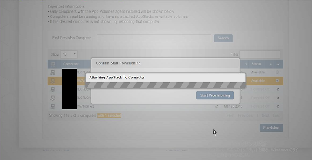Click the Available status in highlighted row
Screen dimensions: 312x160
coord(258,81)
